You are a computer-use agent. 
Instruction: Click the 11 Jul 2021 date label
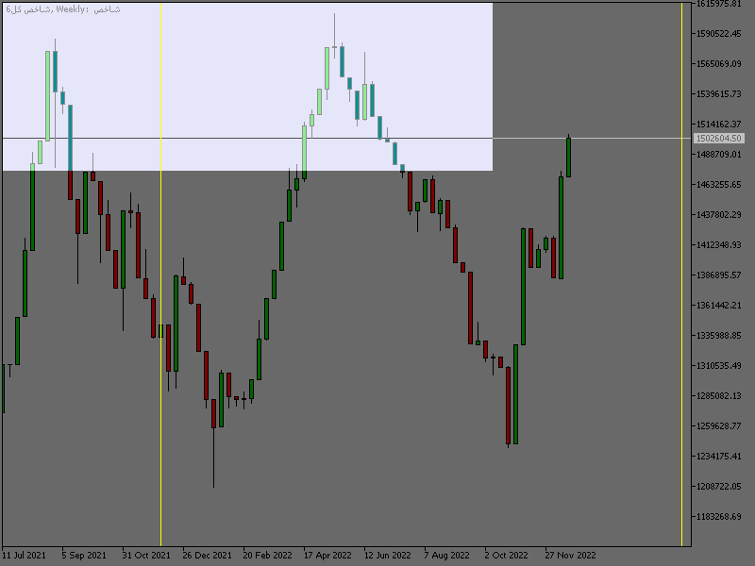[25, 555]
